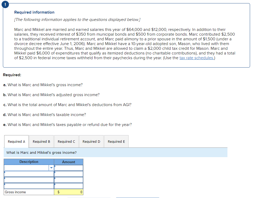Click the Description column header
254x198 pixels.
29,162
